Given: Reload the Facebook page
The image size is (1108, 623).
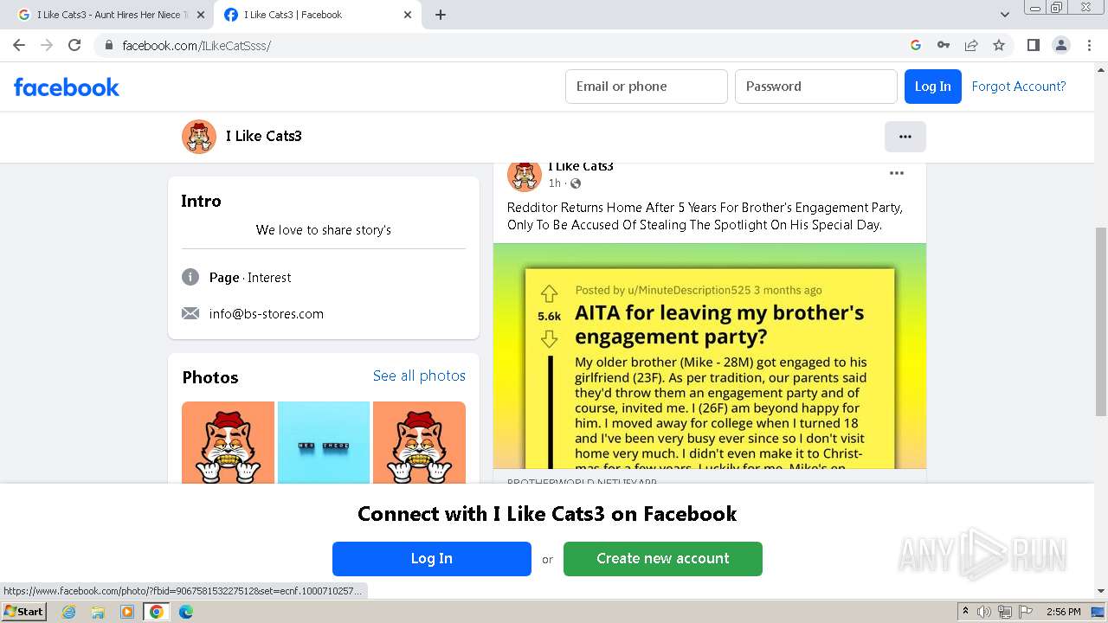Looking at the screenshot, I should 74,45.
